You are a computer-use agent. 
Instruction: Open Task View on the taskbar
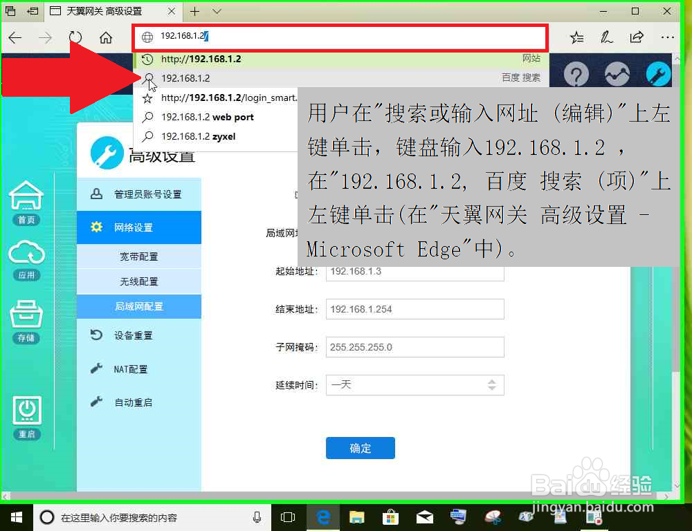(x=288, y=517)
